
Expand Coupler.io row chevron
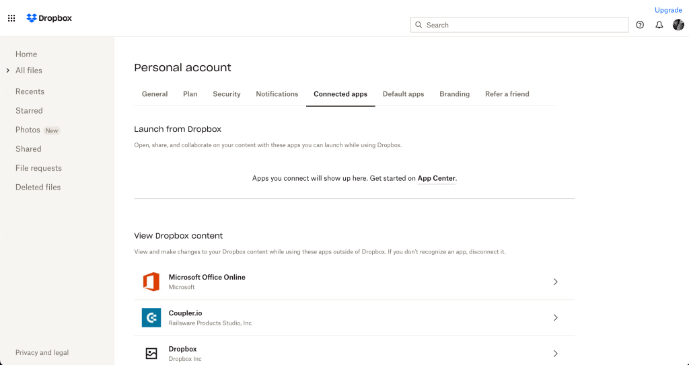[555, 317]
